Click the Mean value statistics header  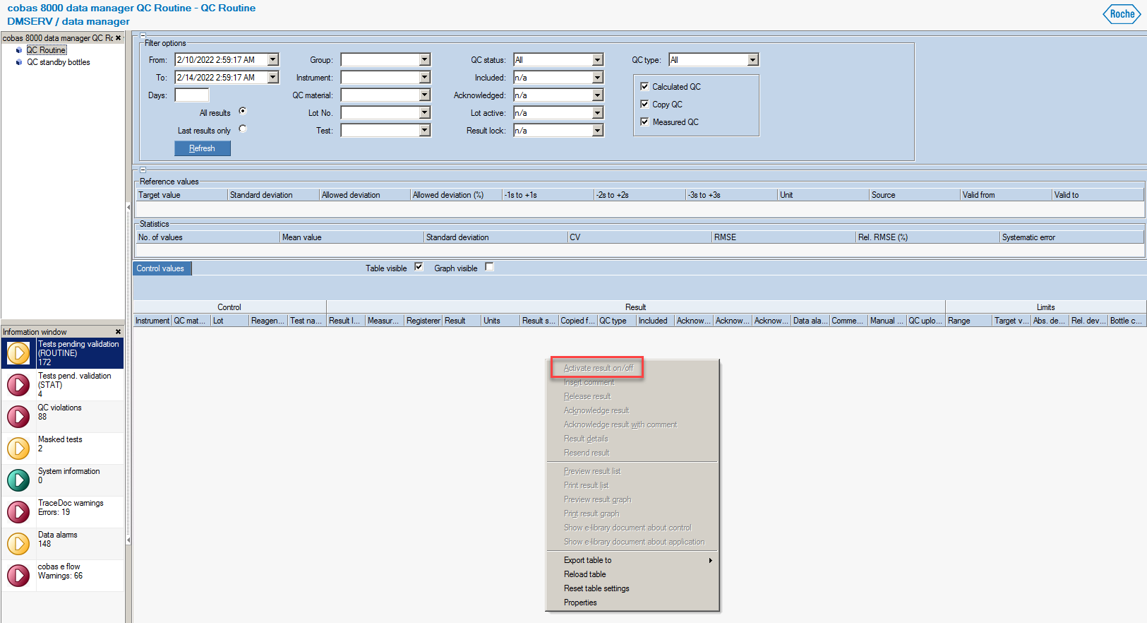pos(352,237)
